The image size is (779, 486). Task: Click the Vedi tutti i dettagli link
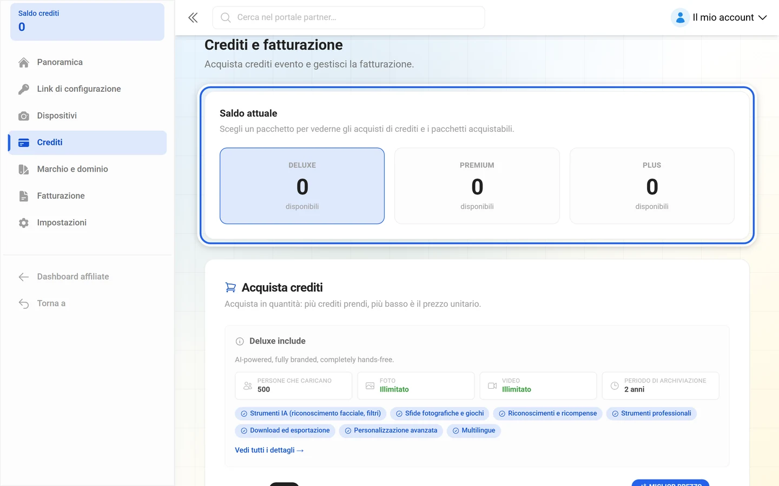point(269,450)
